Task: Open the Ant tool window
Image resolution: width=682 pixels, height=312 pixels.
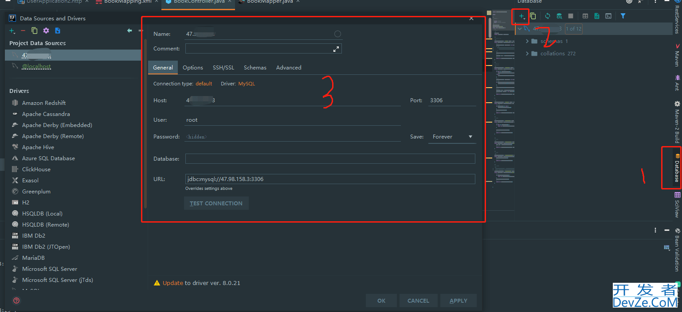Action: pos(677,83)
